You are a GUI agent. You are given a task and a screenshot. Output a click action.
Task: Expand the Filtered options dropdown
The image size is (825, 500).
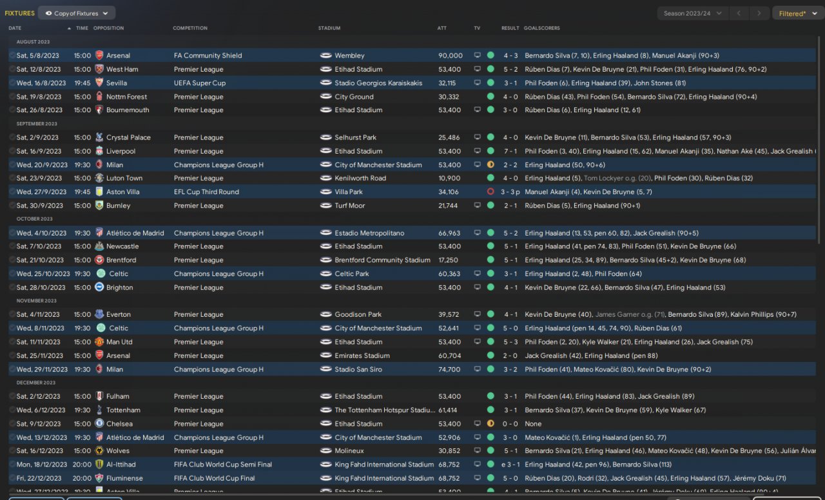point(797,13)
